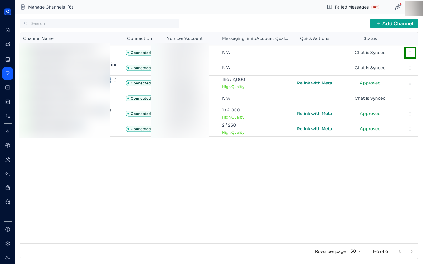
Task: Open the settings gear in sidebar
Action: pos(8,243)
